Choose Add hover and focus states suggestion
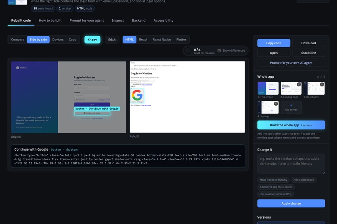 pos(276,187)
